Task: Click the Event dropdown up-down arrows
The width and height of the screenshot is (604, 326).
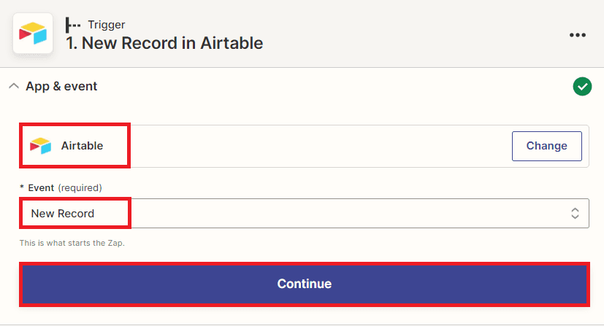Action: coord(575,214)
